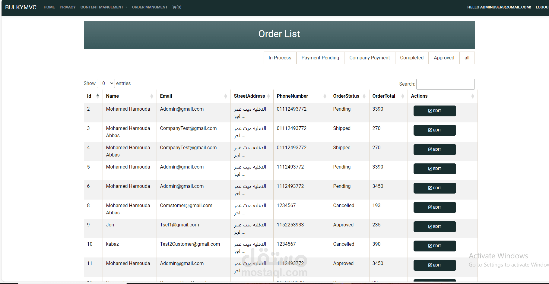
Task: Click the Search input field
Action: tap(445, 84)
